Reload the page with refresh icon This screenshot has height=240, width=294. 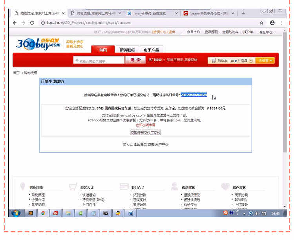point(32,23)
